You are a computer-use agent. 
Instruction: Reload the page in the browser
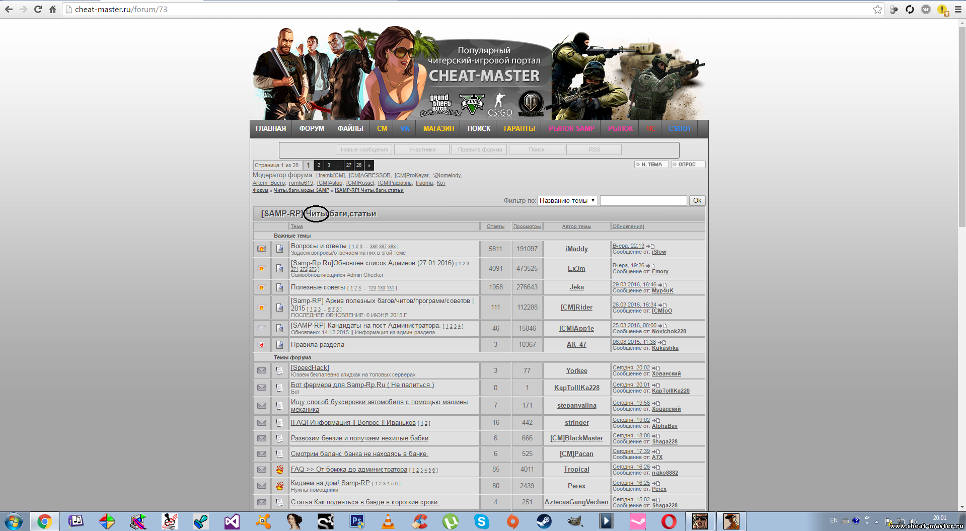click(38, 9)
